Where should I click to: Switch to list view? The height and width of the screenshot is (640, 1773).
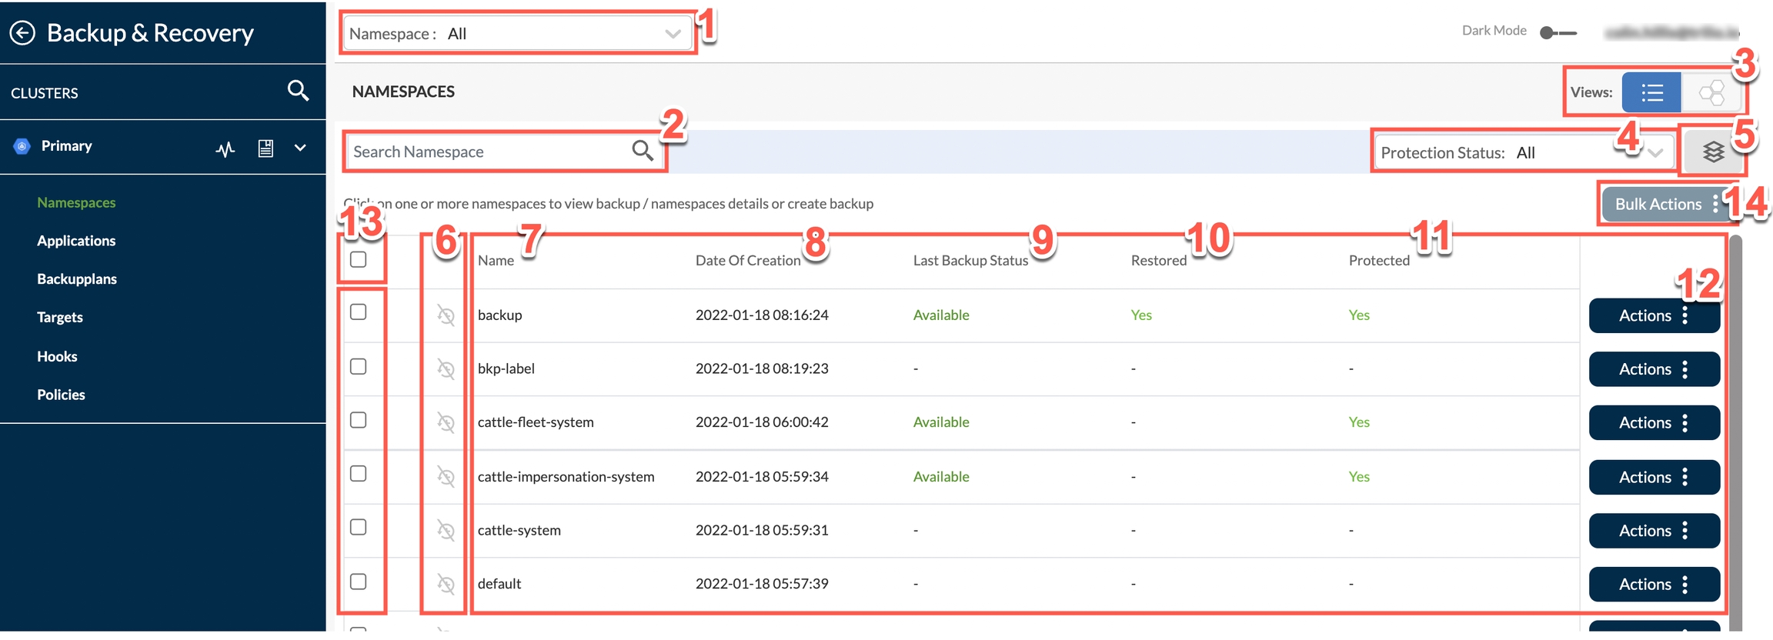click(x=1651, y=93)
